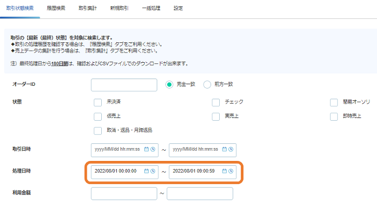Open calendar picker for 処理日時 end field
Screen dimensions: 377x206
[225, 171]
